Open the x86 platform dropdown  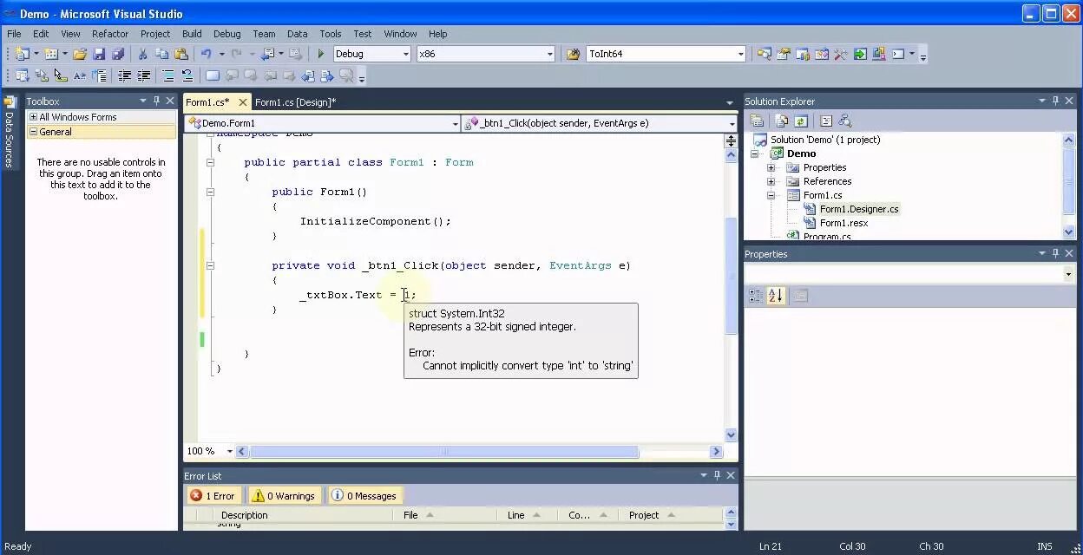[x=549, y=54]
